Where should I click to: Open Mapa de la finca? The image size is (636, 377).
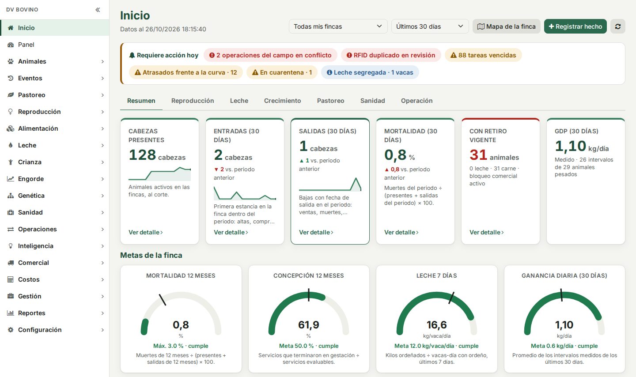click(507, 26)
